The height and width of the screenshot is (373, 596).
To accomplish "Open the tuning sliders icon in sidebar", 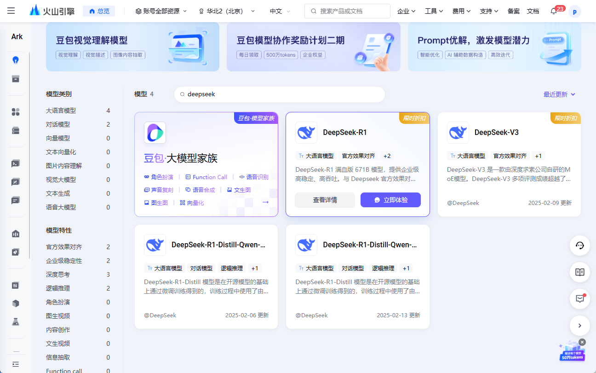I will pos(16,285).
